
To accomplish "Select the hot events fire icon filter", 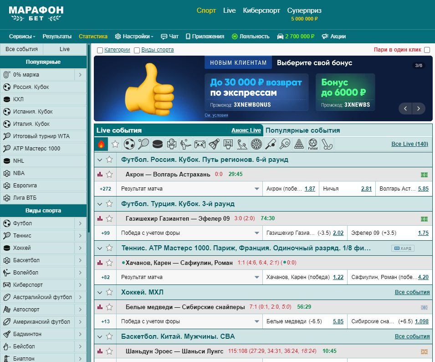I will coord(101,144).
